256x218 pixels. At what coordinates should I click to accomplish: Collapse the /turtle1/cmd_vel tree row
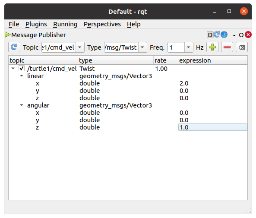[x=13, y=68]
